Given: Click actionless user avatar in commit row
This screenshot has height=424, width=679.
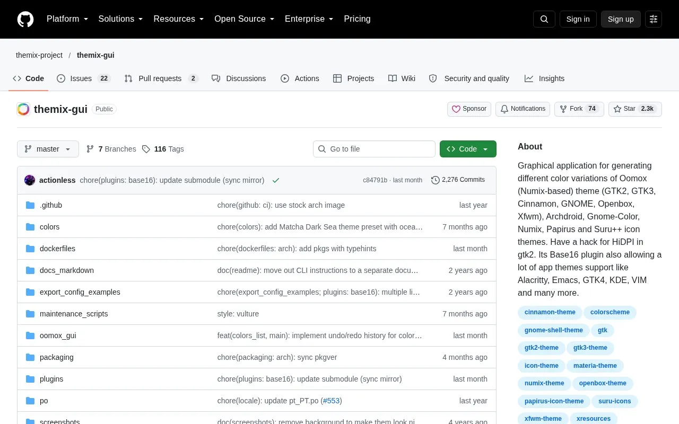Looking at the screenshot, I should point(30,180).
